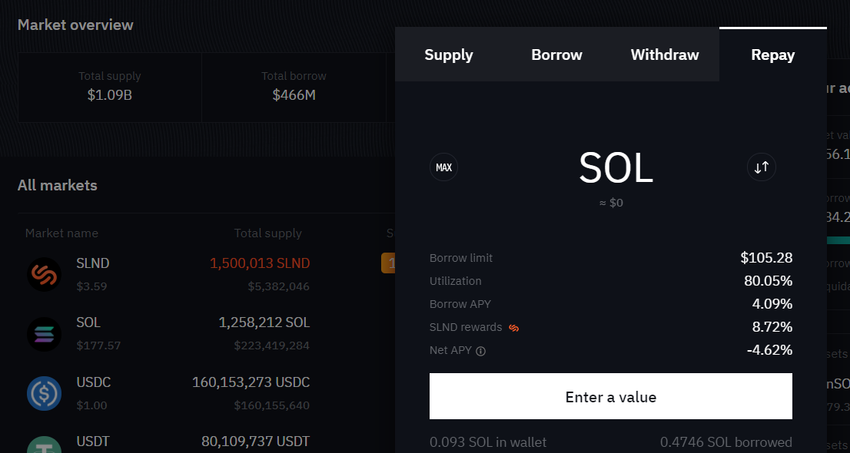This screenshot has width=850, height=453.
Task: Click the $160,155,640 USDC supply dollar value
Action: point(271,405)
